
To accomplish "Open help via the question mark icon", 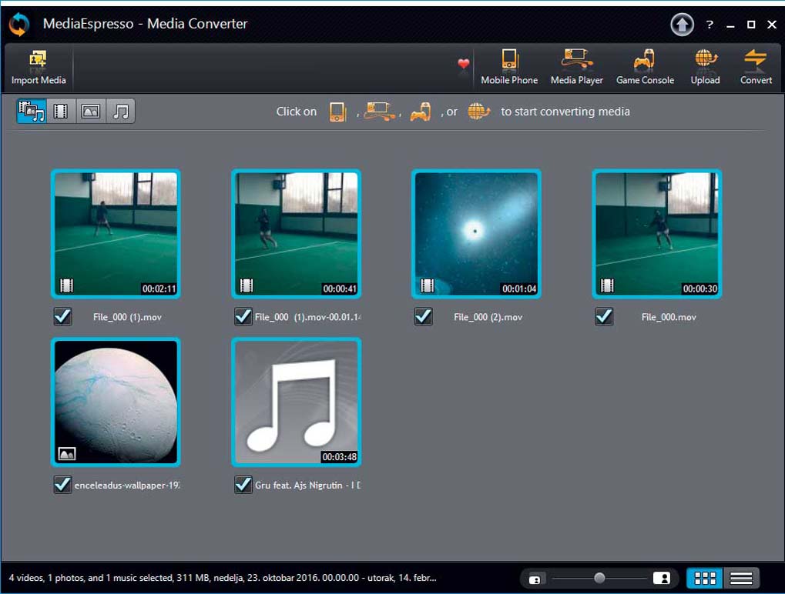I will point(710,25).
